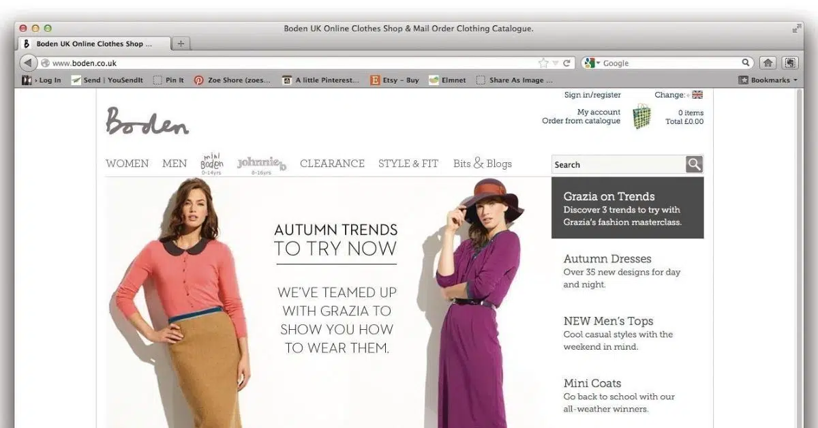Viewport: 818px width, 428px height.
Task: Open A little Pinterest bookmark
Action: point(321,80)
